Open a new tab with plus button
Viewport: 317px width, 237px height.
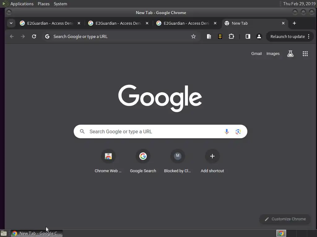(x=294, y=23)
